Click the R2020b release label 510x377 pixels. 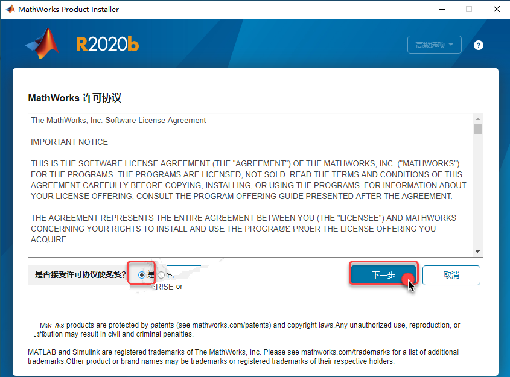(x=107, y=45)
